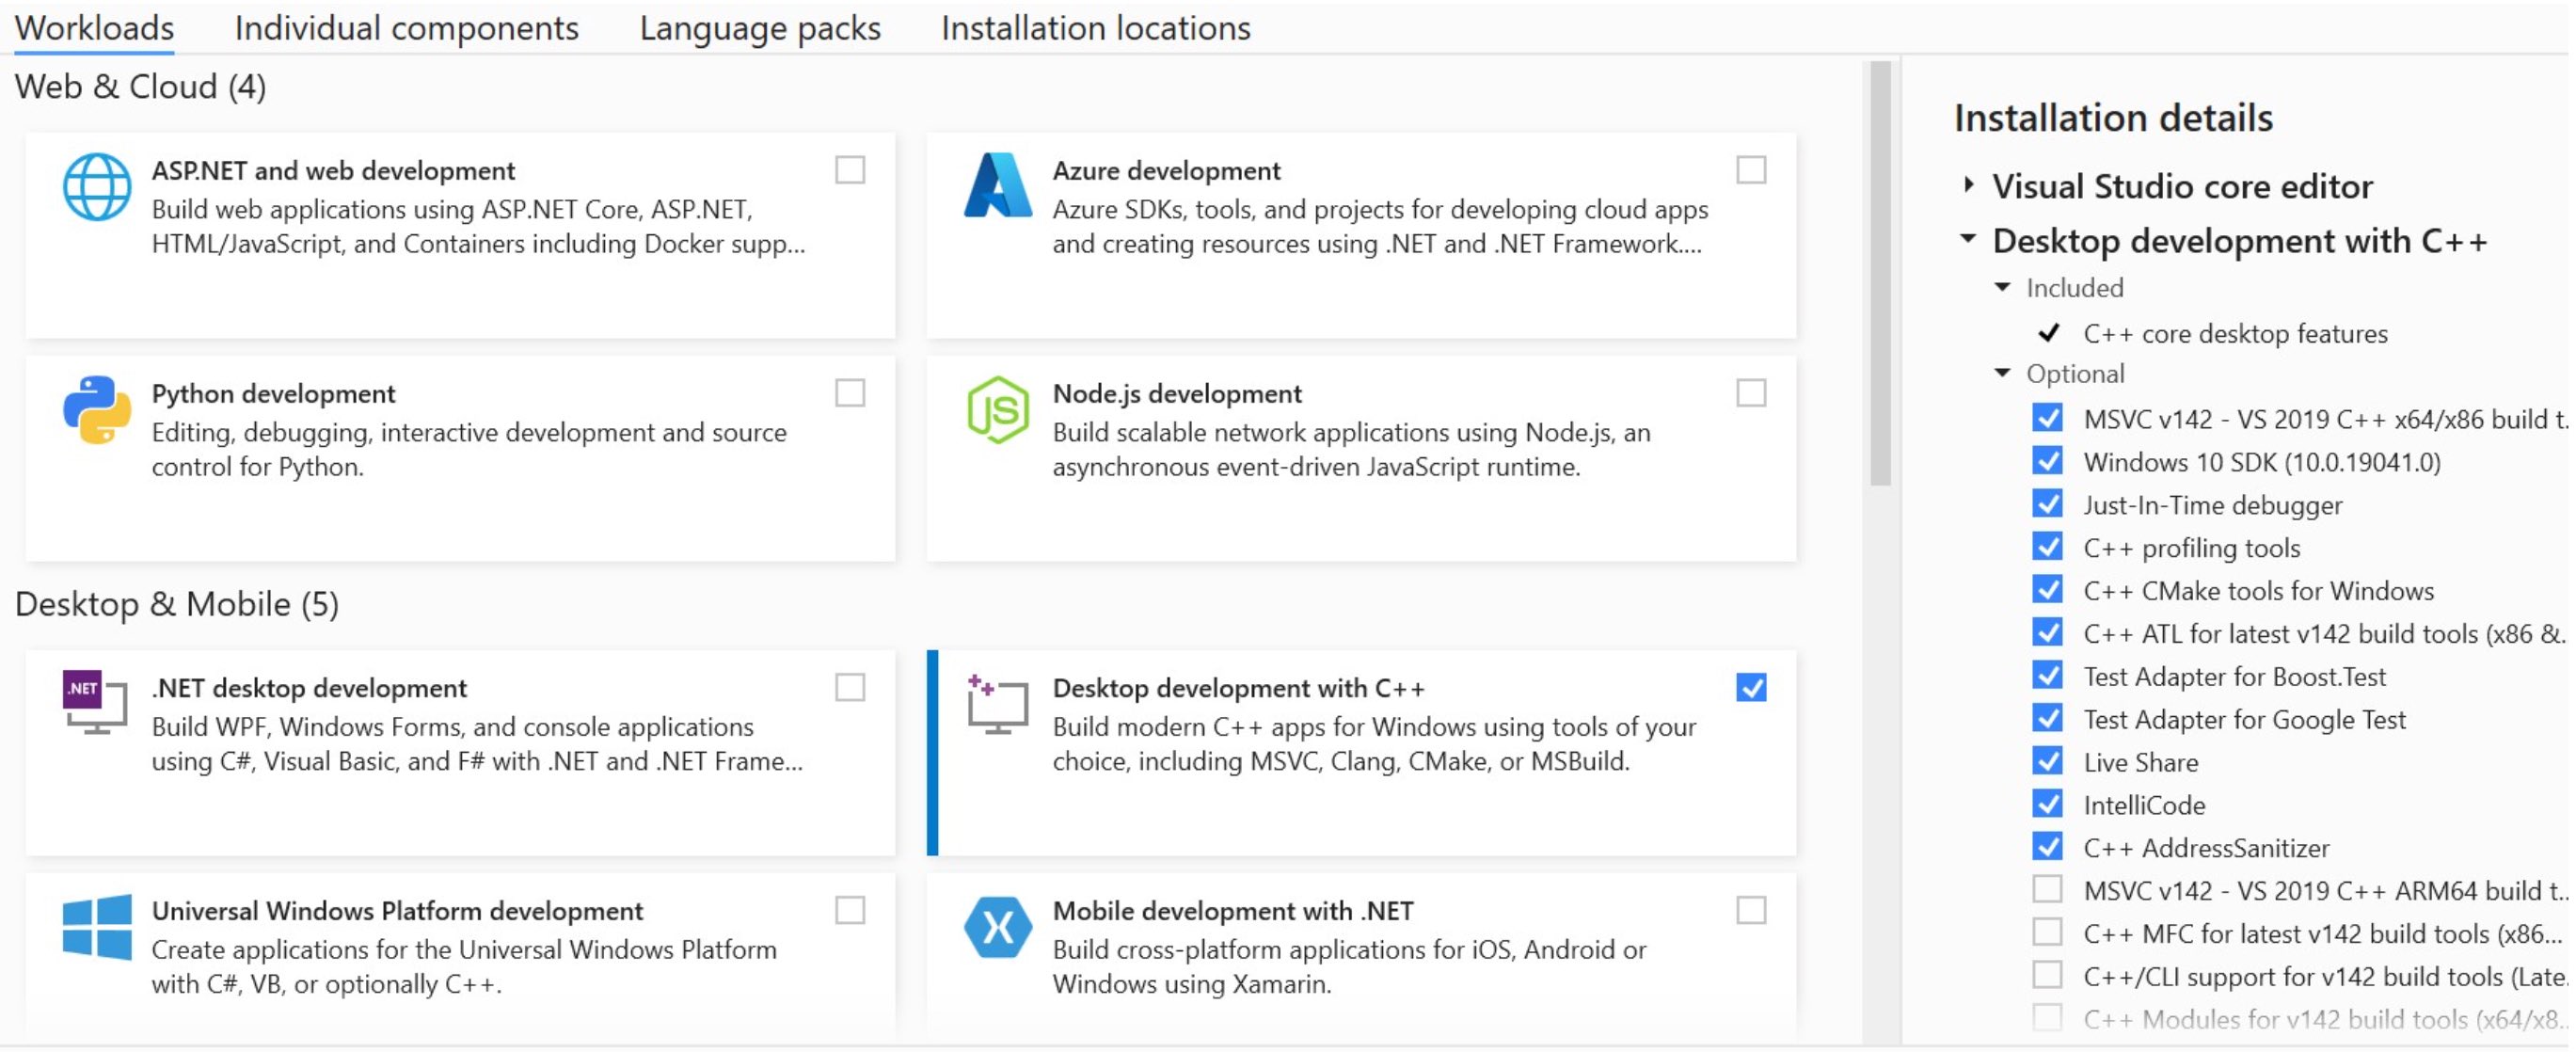The width and height of the screenshot is (2576, 1052).
Task: Collapse the Optional components list
Action: (2003, 373)
